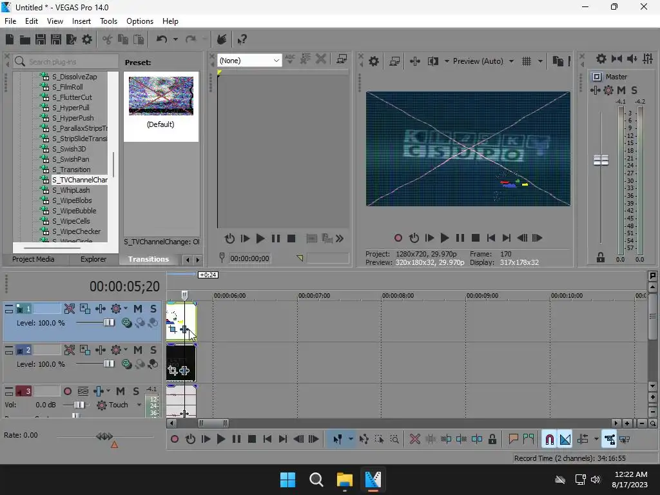The height and width of the screenshot is (495, 660).
Task: Arm audio Track 3 for record
Action: (67, 391)
